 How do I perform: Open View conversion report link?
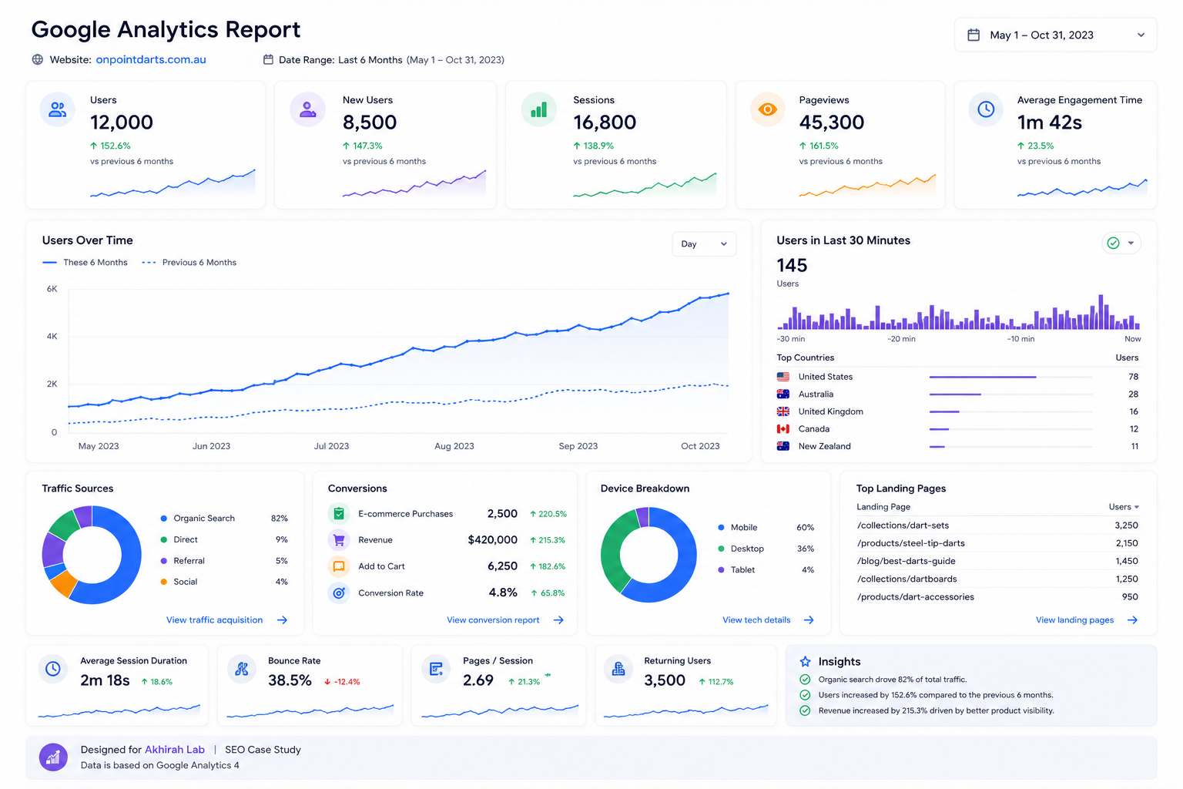pyautogui.click(x=505, y=620)
